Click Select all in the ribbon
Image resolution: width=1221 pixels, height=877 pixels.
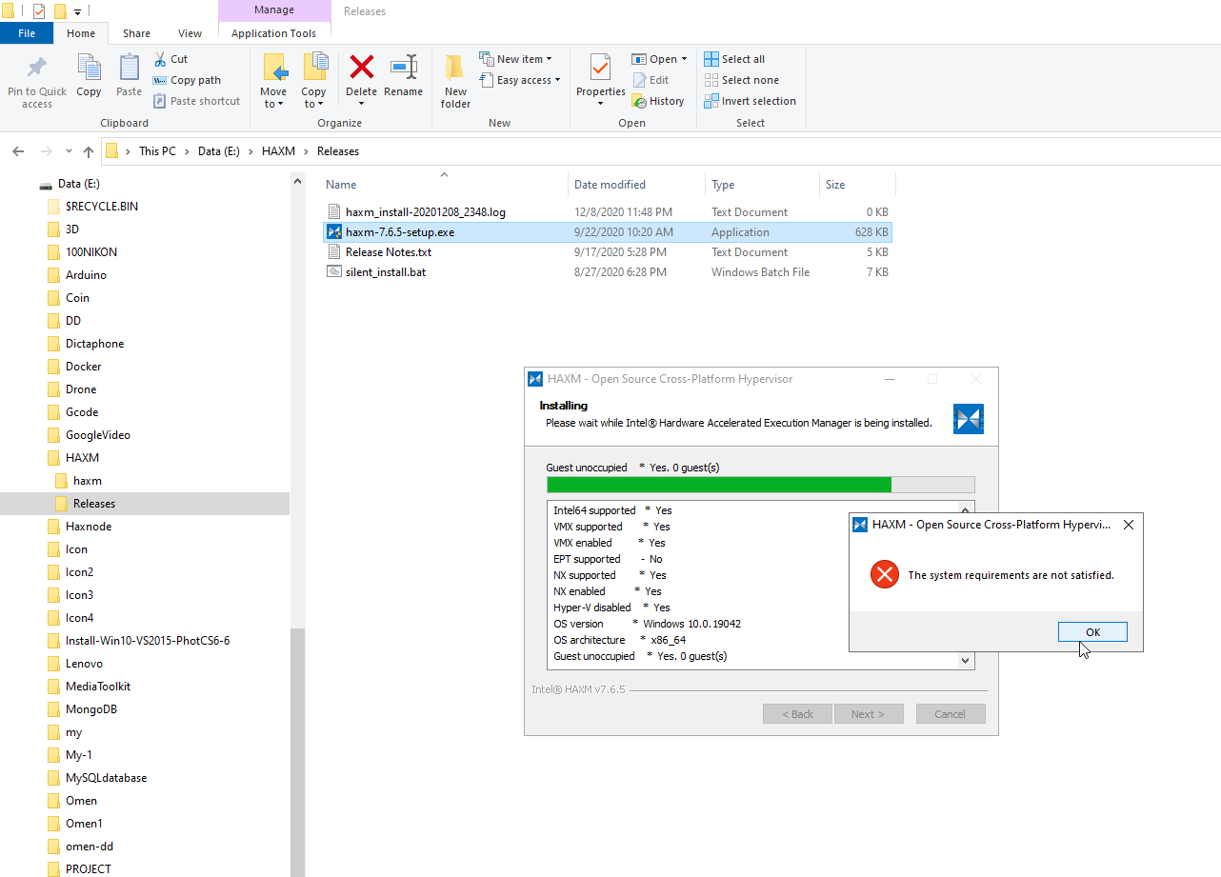(x=734, y=59)
